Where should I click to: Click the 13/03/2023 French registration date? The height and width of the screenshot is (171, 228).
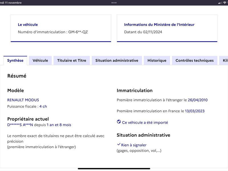[195, 111]
